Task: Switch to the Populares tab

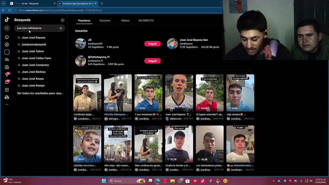Action: (84, 21)
